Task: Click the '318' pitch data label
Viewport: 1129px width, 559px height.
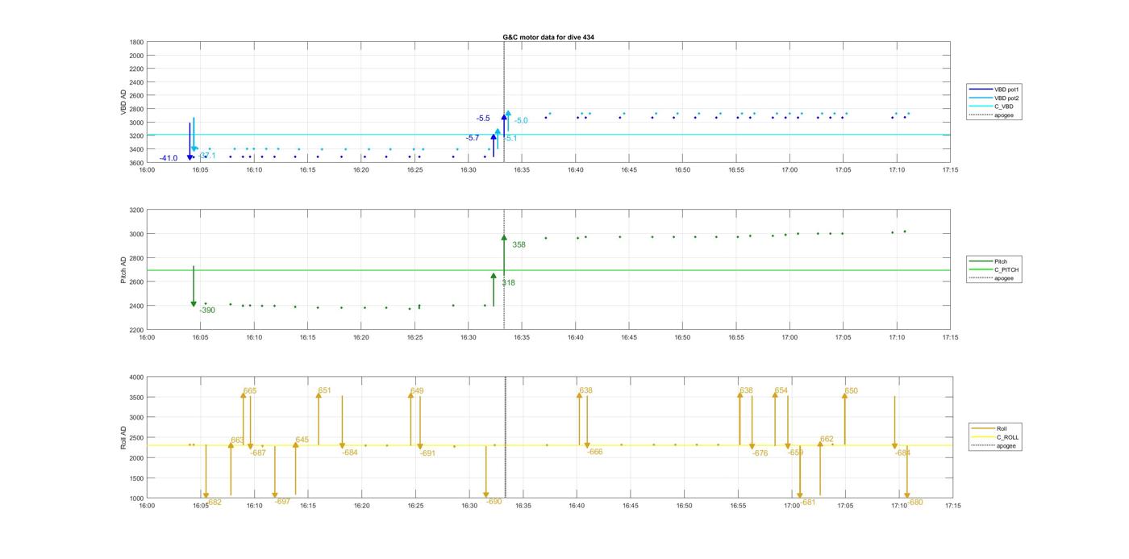Action: [x=508, y=283]
